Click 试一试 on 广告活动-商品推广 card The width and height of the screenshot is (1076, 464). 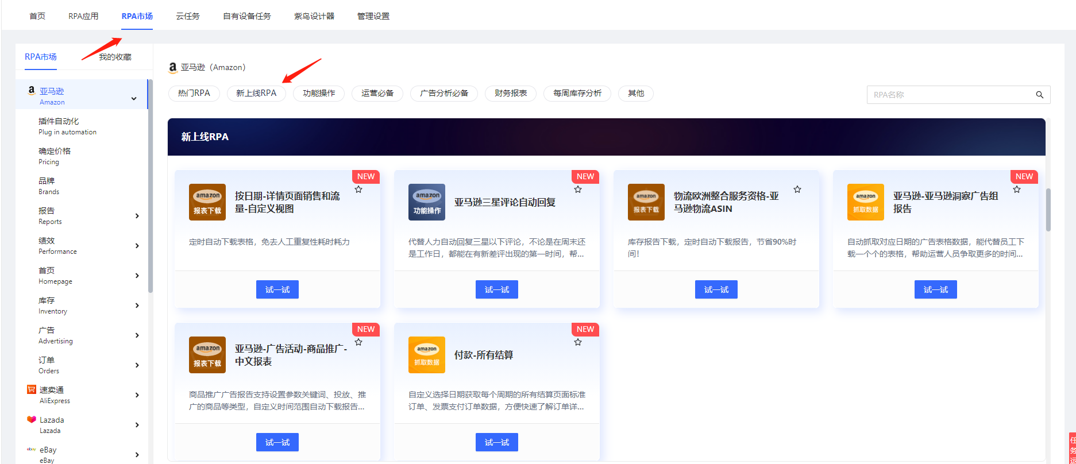(x=277, y=442)
